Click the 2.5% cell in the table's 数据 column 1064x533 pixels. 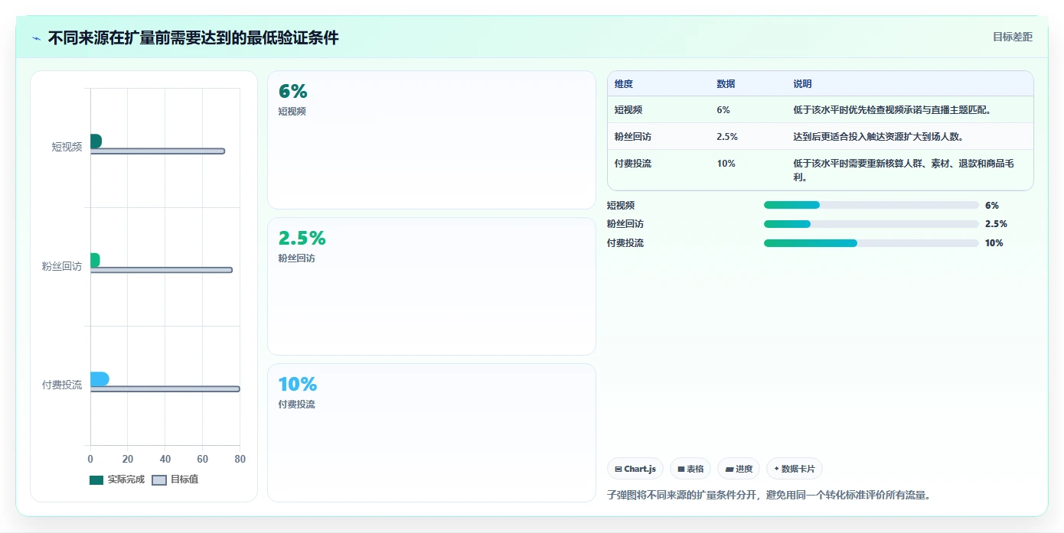pos(727,137)
